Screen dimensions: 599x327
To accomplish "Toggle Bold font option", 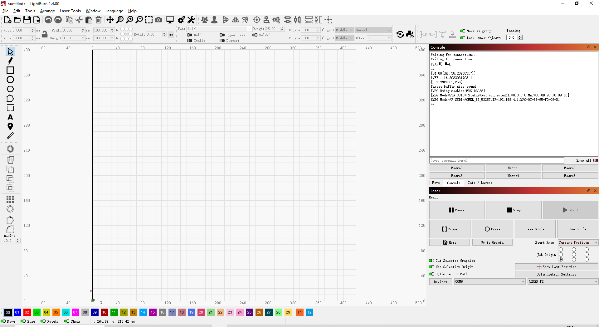I will point(190,35).
